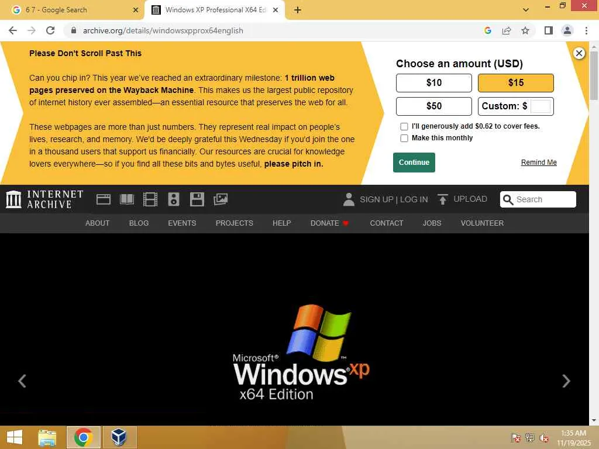Open the Software floppy disk icon

click(197, 199)
